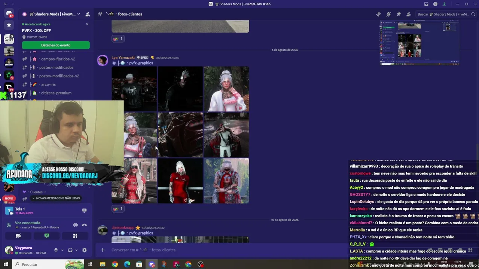The width and height of the screenshot is (479, 269).
Task: Open File Explorer from the taskbar
Action: click(x=103, y=265)
